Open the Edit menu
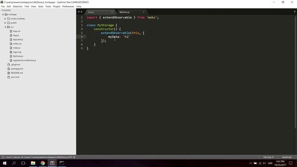 [9, 6]
